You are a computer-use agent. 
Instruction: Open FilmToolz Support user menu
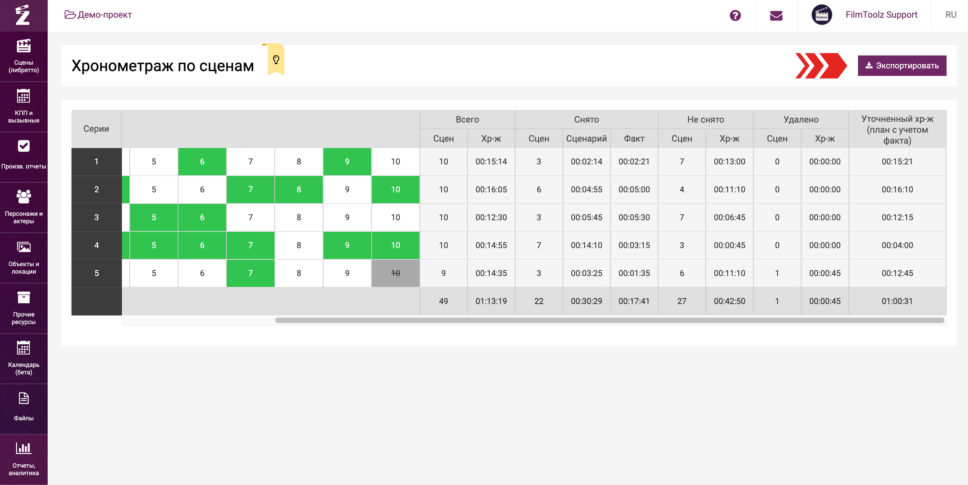881,15
